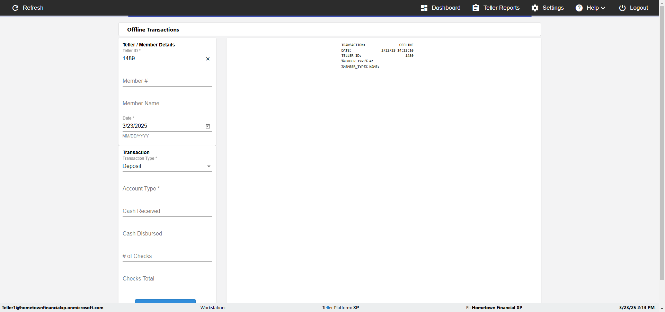Open the Dashboard grid icon

pyautogui.click(x=424, y=8)
